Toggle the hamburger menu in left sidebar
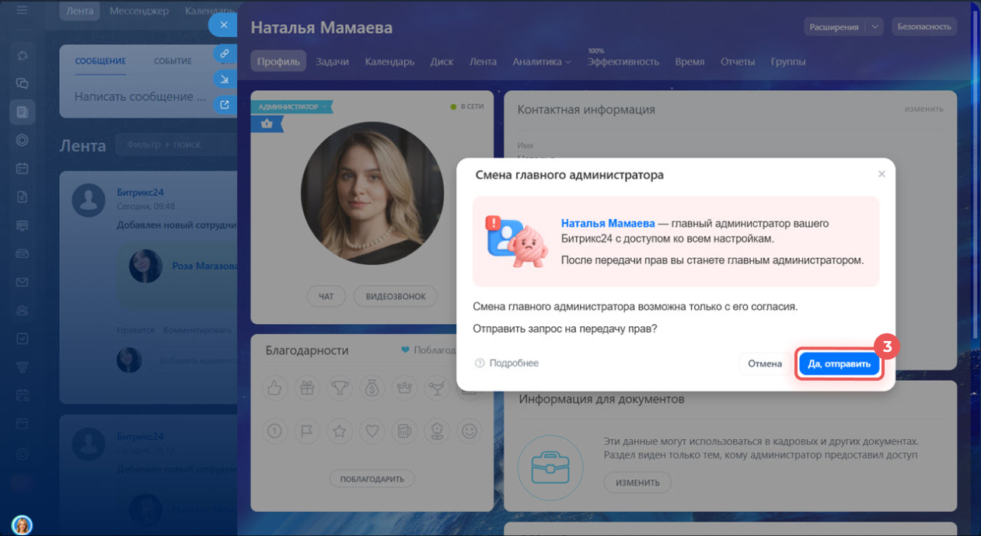 coord(22,11)
